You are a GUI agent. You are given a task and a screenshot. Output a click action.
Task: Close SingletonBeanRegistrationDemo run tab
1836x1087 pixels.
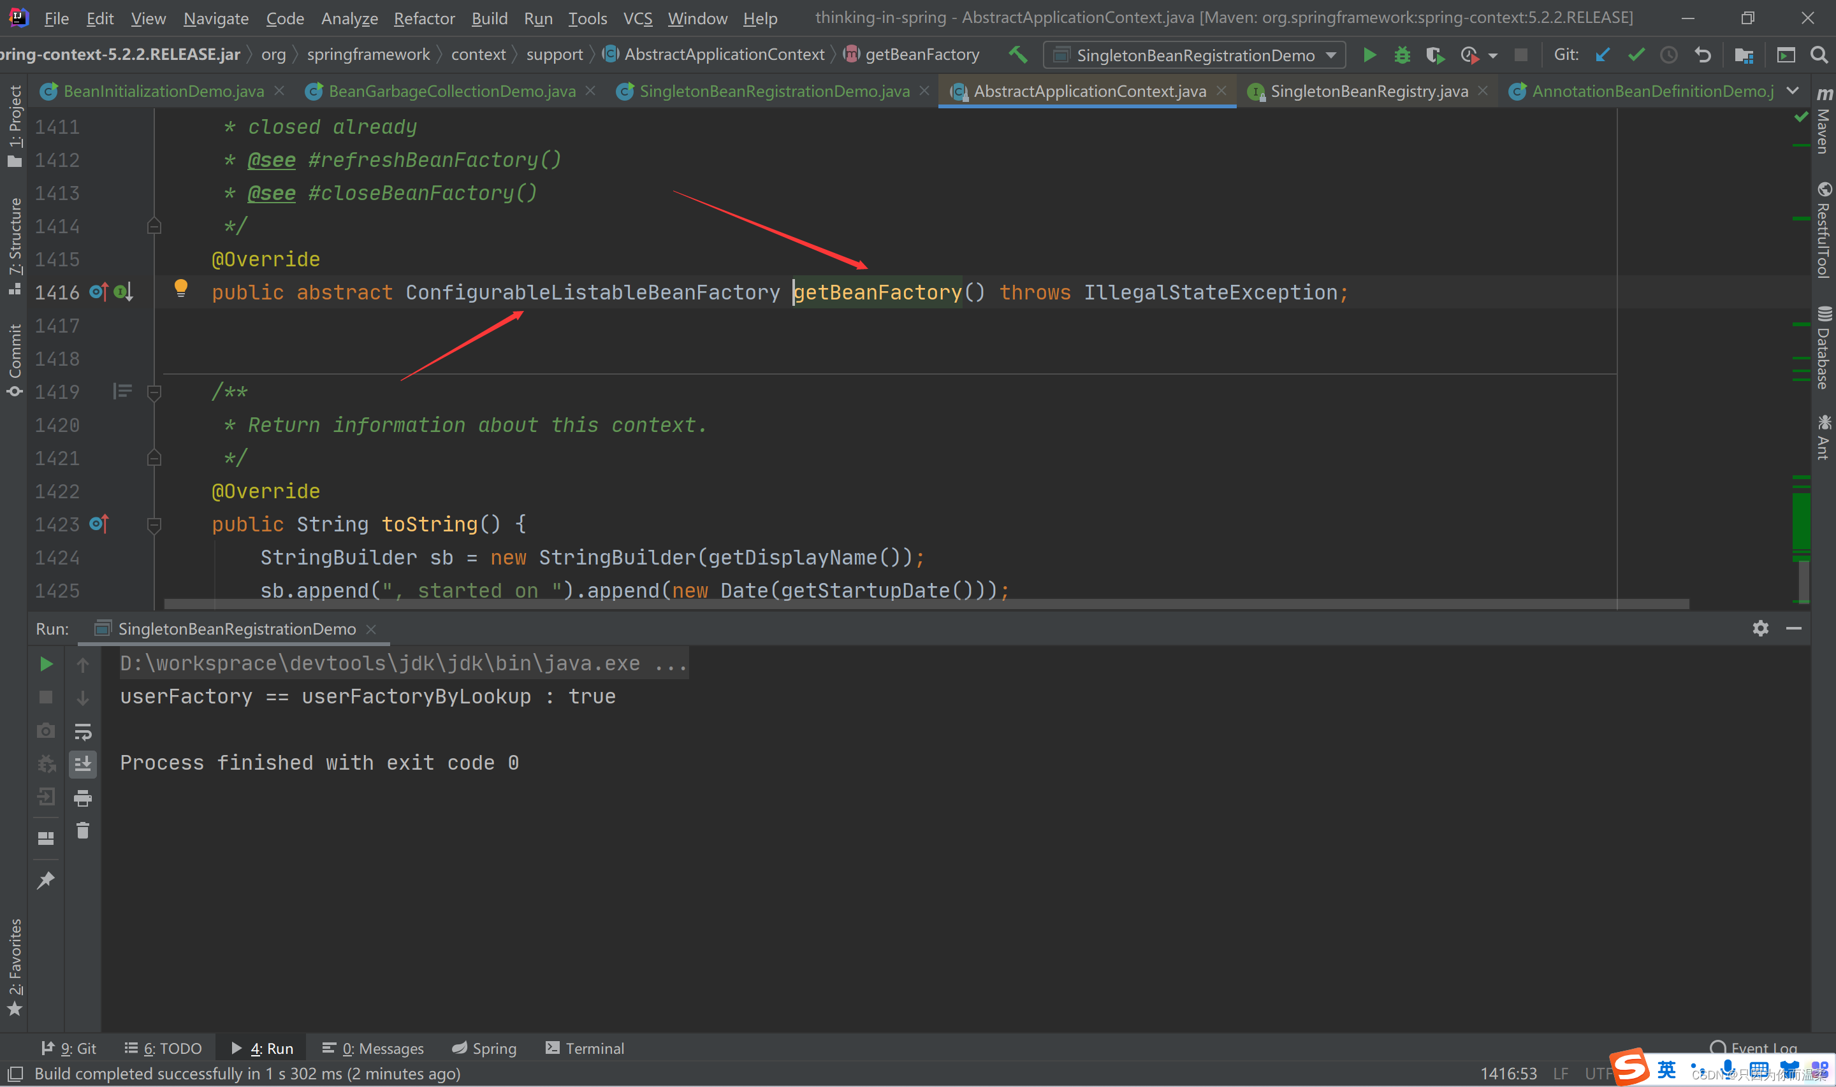point(371,628)
